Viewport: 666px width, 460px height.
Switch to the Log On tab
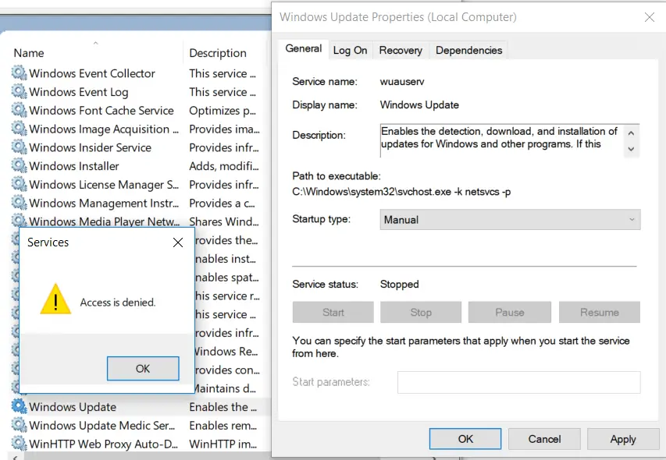click(350, 51)
